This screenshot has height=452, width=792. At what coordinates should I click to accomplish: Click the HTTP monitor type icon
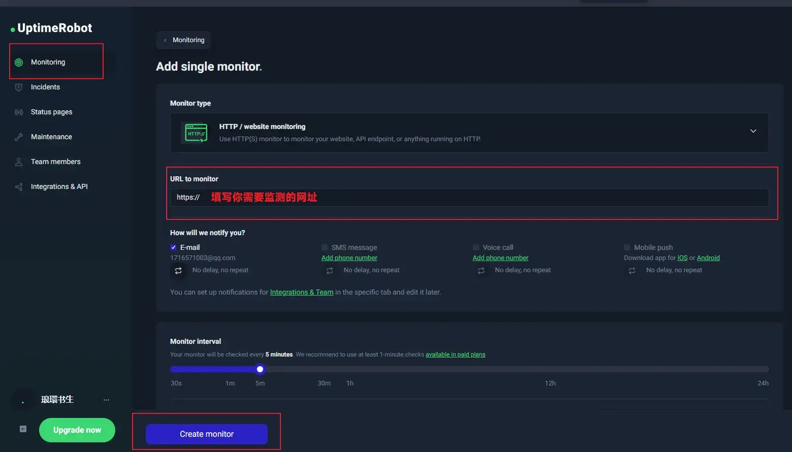196,133
